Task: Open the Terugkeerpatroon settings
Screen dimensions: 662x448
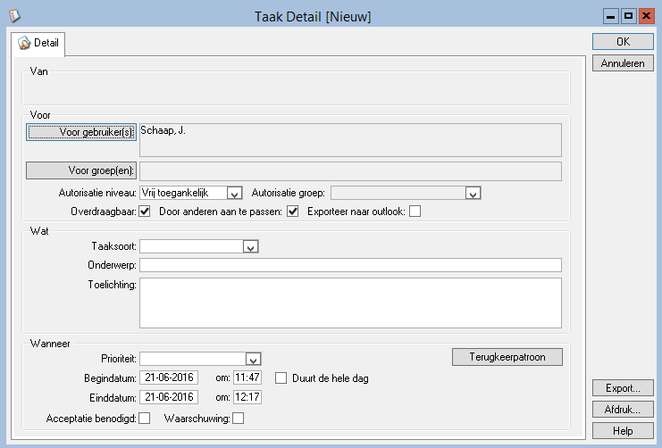Action: pyautogui.click(x=507, y=357)
